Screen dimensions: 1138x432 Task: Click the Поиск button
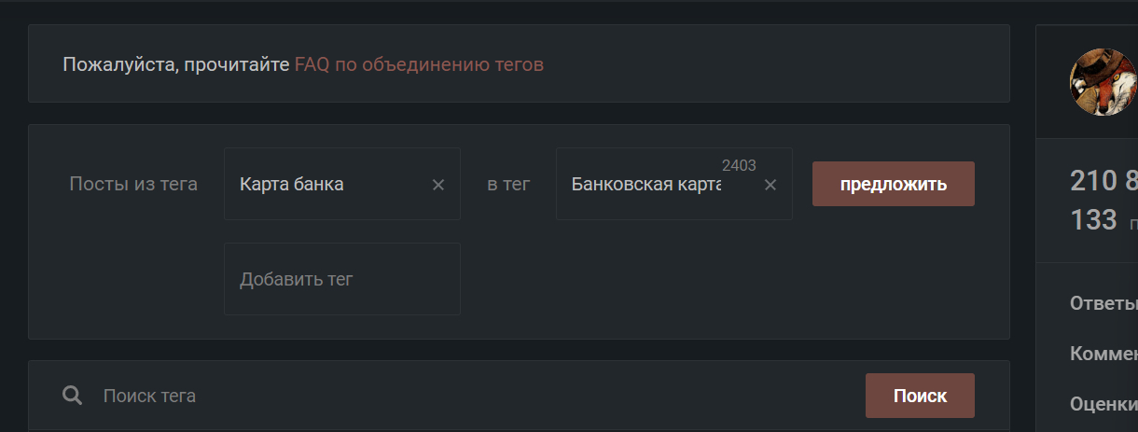pos(920,396)
